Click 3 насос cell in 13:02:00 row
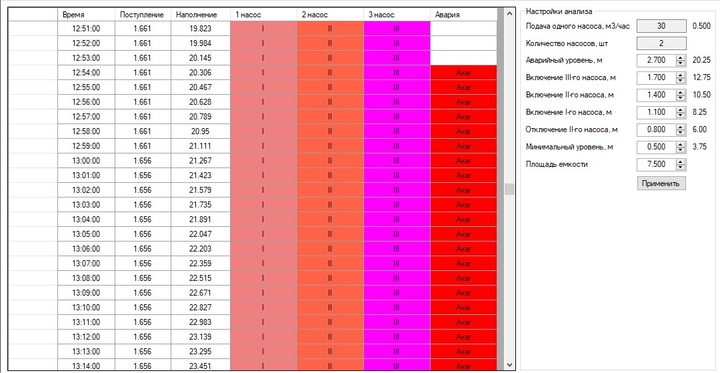720x373 pixels. tap(397, 190)
